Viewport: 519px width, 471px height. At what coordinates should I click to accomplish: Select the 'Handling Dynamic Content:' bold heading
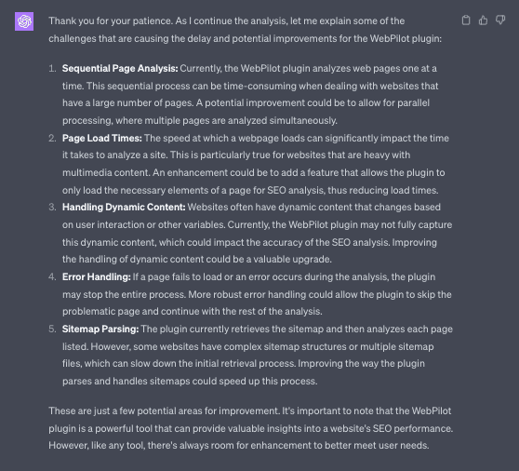(x=124, y=207)
